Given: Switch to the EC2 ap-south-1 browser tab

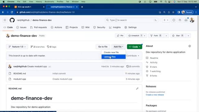Looking at the screenshot, I should click(30, 7).
